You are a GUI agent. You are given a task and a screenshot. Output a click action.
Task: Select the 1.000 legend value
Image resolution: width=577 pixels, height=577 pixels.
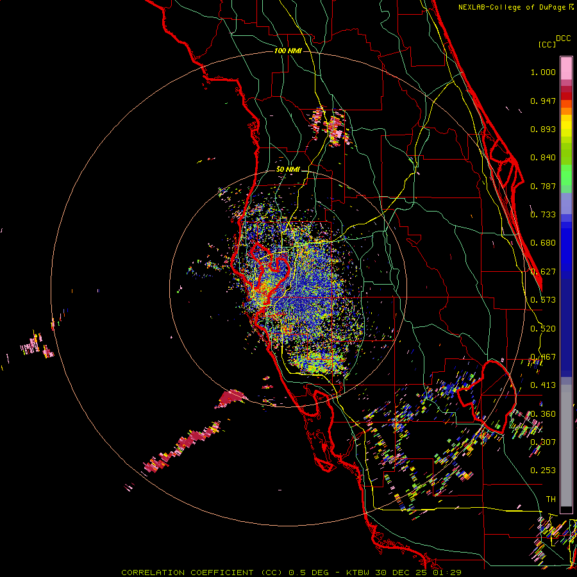point(543,72)
